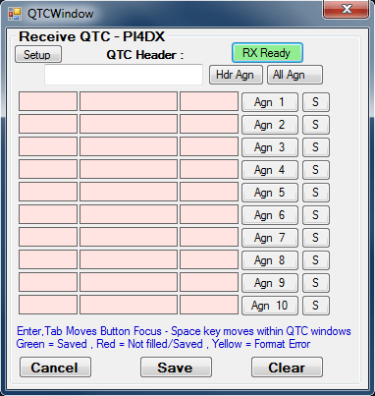Request repeat with Agn 1 button
375x396 pixels.
[x=270, y=102]
